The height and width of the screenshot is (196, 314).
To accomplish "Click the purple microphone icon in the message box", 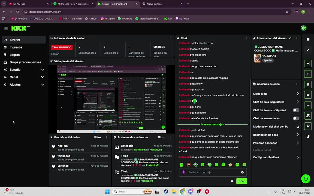I will [x=184, y=172].
